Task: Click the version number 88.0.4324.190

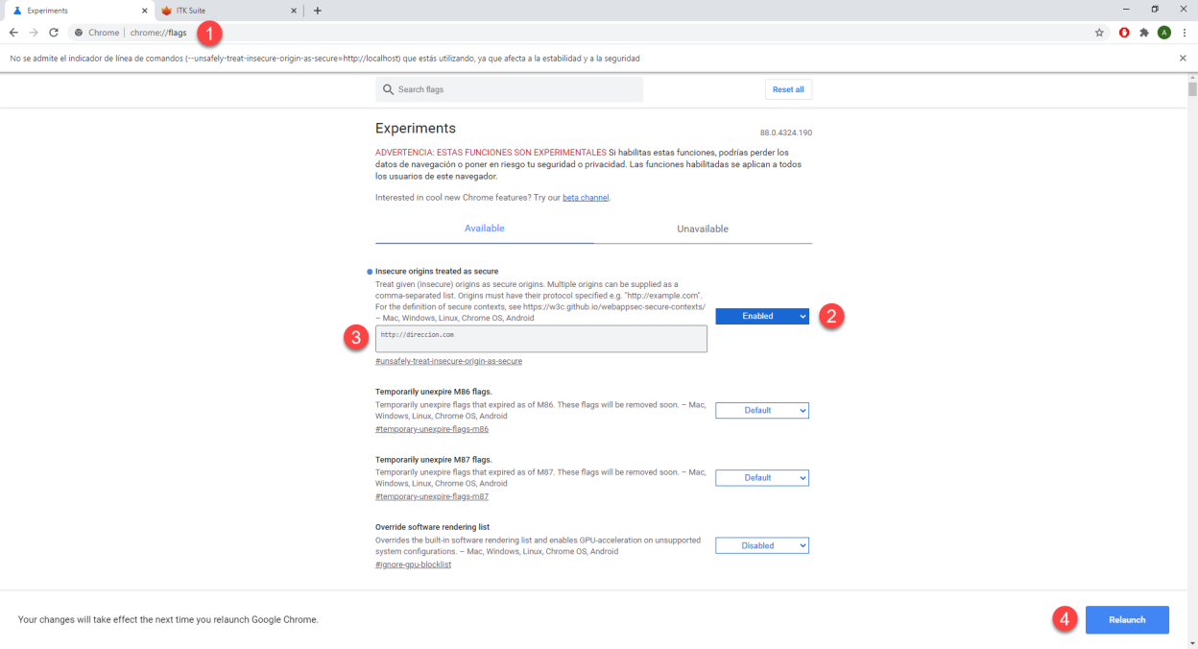Action: coord(786,132)
